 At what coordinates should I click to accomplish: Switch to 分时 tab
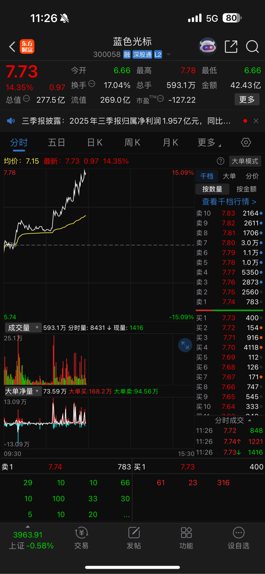[19, 142]
